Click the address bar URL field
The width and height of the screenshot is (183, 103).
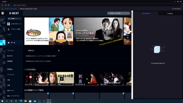(96, 5)
